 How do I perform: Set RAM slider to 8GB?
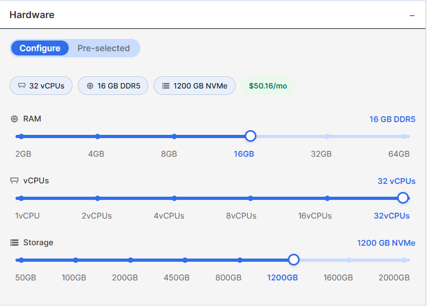[x=174, y=136]
